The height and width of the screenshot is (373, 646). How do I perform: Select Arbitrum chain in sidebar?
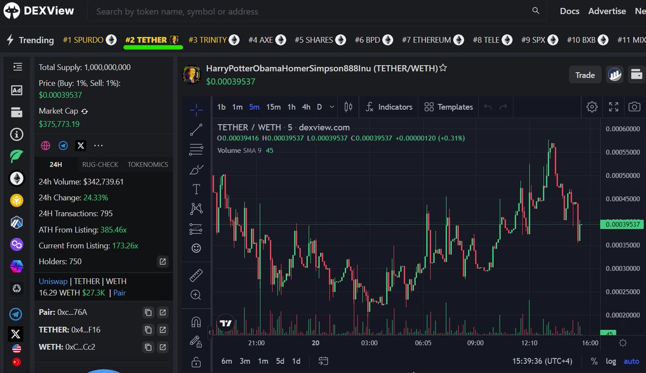pos(17,222)
